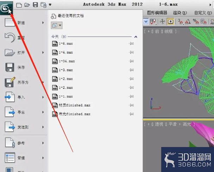Expand submenu arrow beside 导入

(x=43, y=97)
